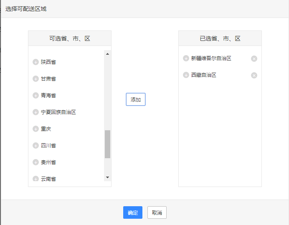Click the scrollbar down arrow
Viewport: 289px width, 225px height.
107,177
